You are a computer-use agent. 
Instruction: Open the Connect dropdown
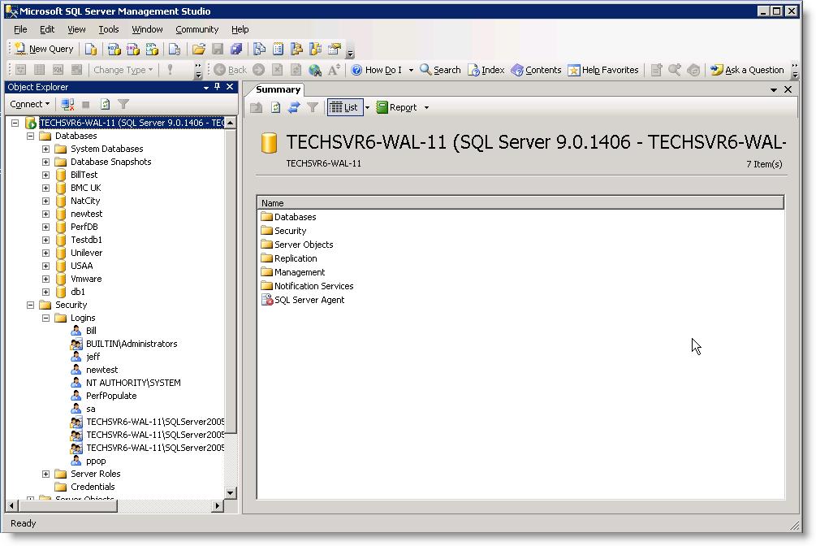30,104
